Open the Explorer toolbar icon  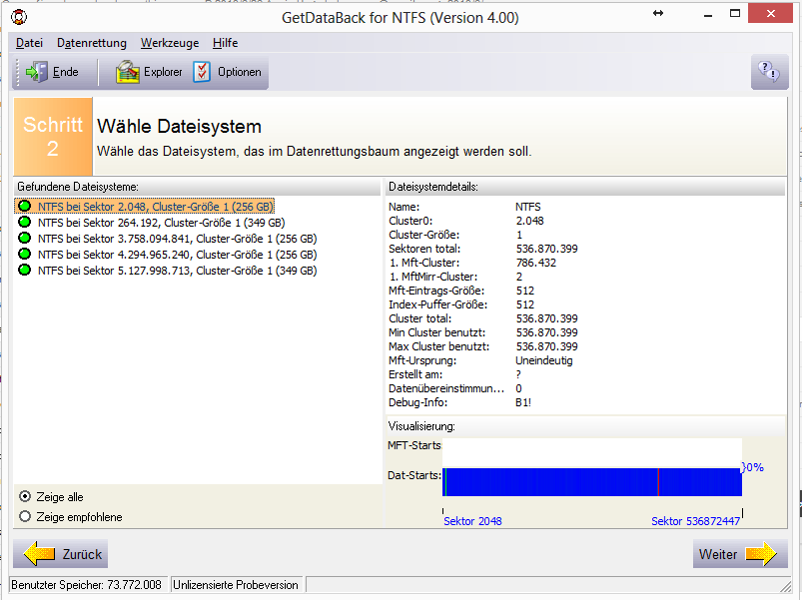click(128, 72)
